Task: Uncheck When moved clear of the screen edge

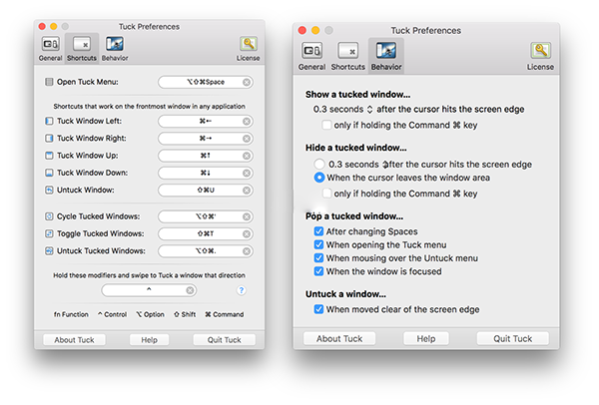Action: coord(319,309)
